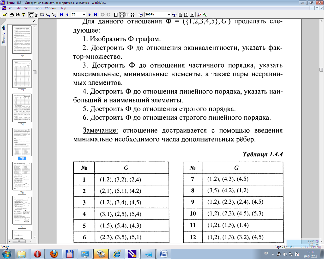
Task: Open Microsoft Word from the taskbar
Action: [x=164, y=254]
